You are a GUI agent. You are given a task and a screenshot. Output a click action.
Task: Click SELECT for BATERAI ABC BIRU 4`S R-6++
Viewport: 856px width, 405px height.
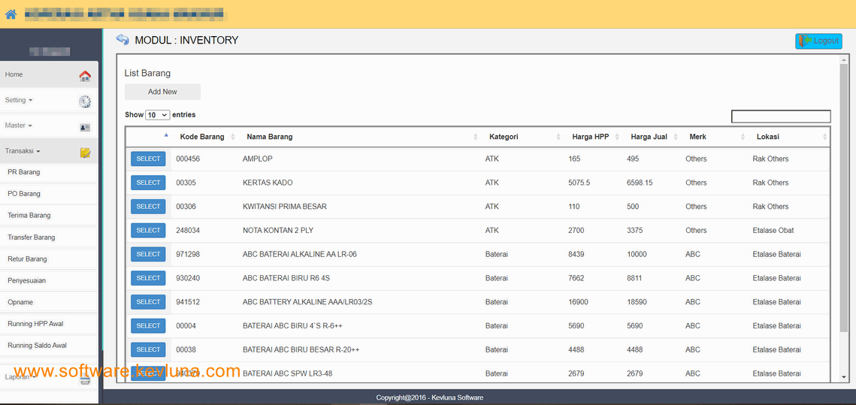coord(148,326)
